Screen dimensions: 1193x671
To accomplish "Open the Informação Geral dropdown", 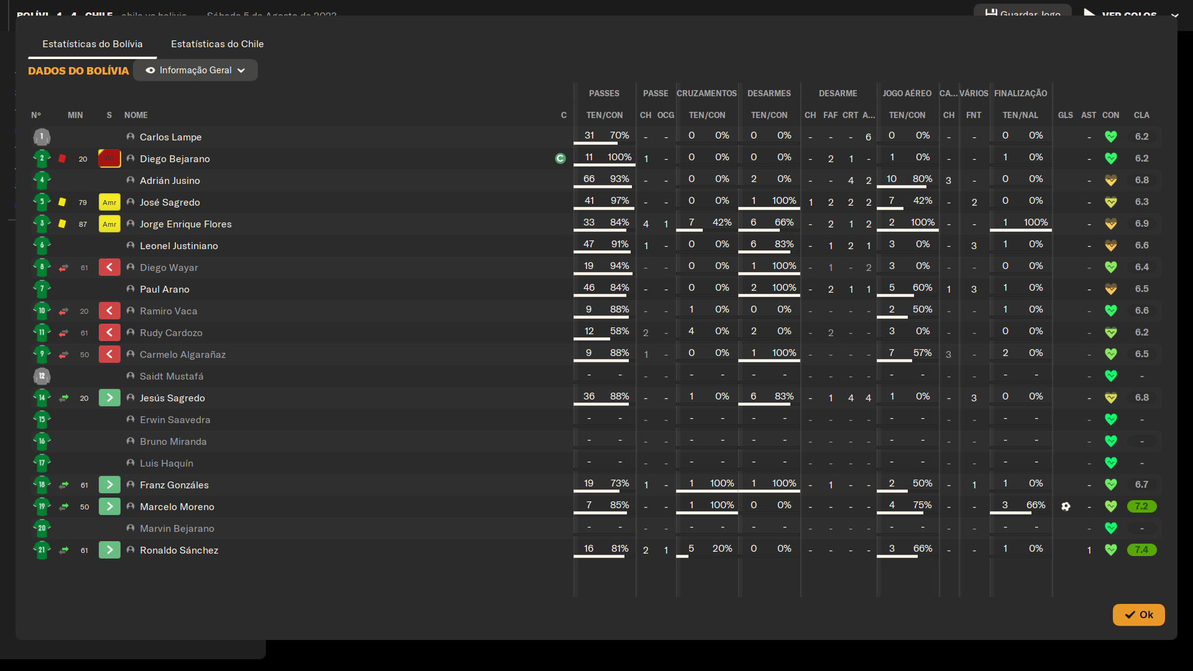I will (195, 70).
